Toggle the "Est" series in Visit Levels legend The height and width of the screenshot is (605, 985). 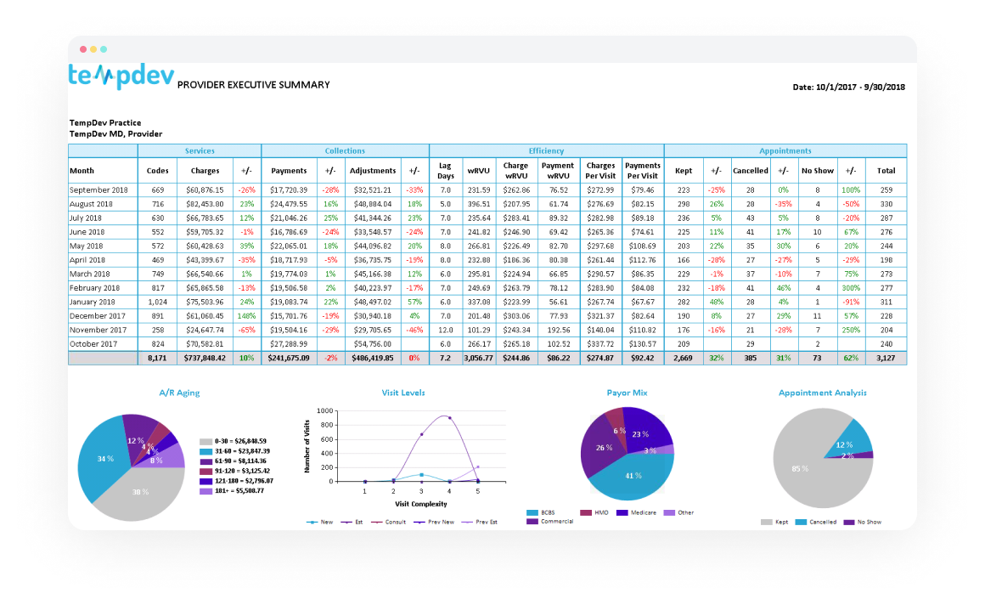pos(346,522)
